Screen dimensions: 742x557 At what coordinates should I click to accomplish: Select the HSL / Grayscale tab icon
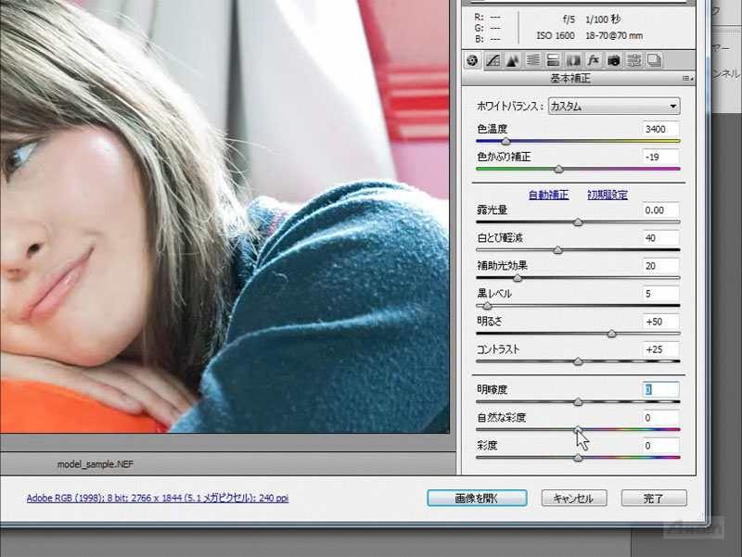533,60
